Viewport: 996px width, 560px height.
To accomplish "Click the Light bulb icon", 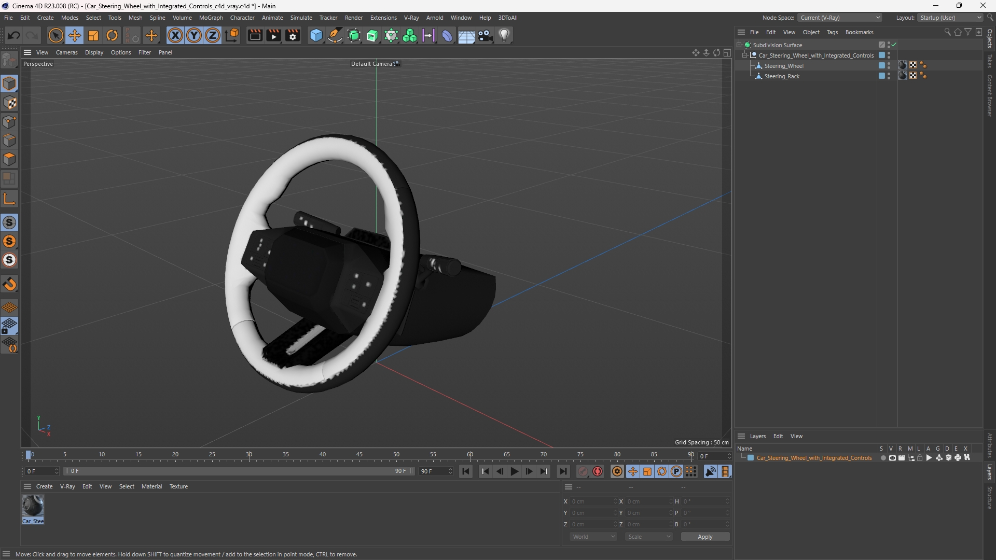I will pyautogui.click(x=504, y=35).
